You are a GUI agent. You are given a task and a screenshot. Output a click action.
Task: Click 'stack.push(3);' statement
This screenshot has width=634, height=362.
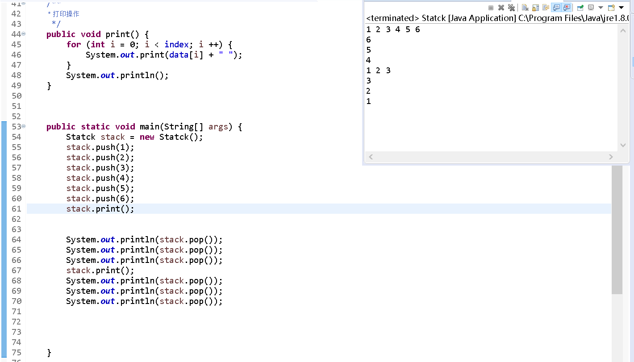click(100, 168)
